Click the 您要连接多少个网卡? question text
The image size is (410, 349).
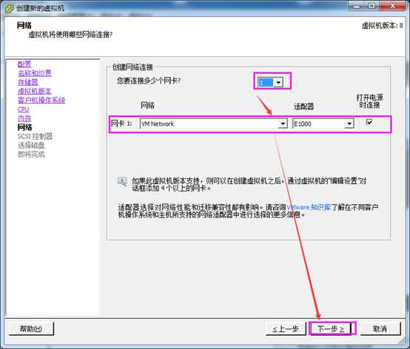(x=149, y=81)
